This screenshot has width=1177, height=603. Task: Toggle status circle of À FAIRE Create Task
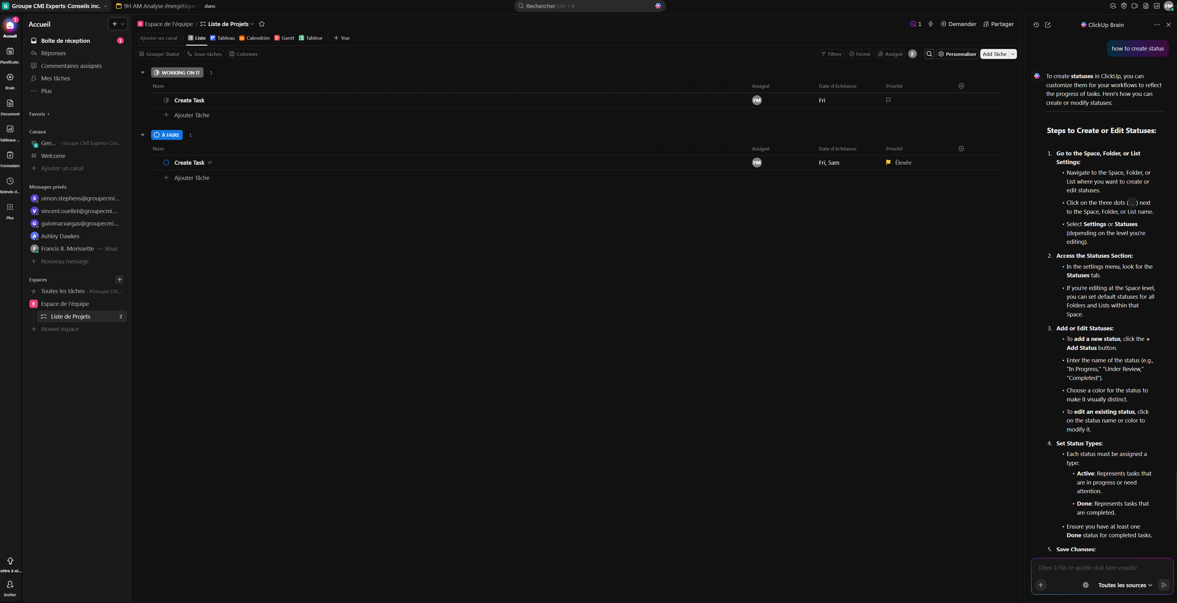pyautogui.click(x=166, y=163)
